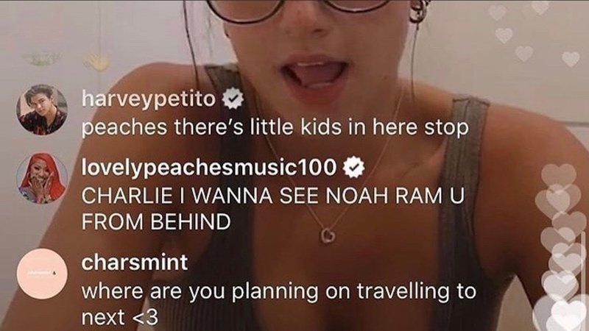
Task: Click the earring in the live video
Action: point(420,10)
